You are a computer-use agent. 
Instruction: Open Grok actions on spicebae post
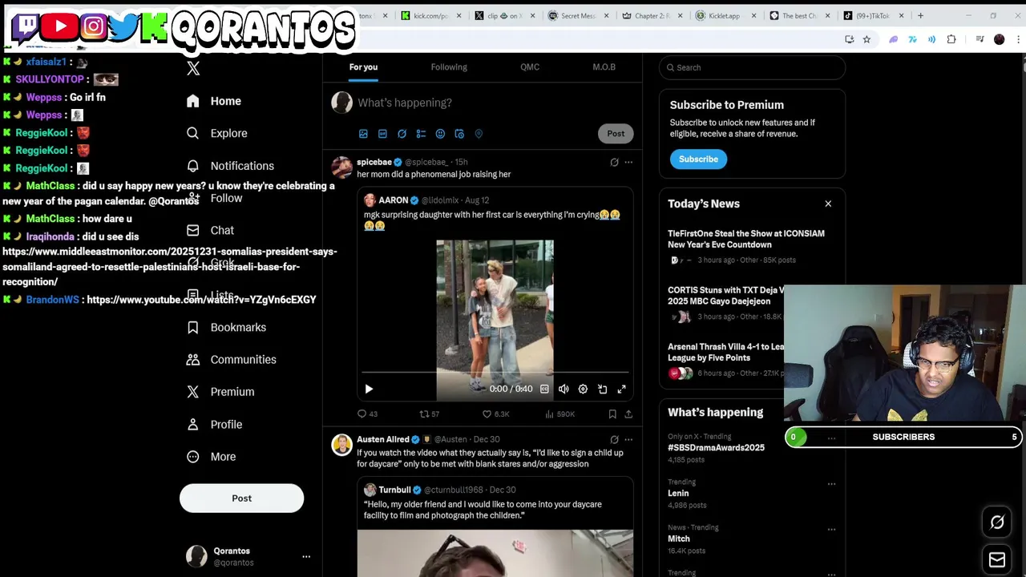pyautogui.click(x=614, y=162)
